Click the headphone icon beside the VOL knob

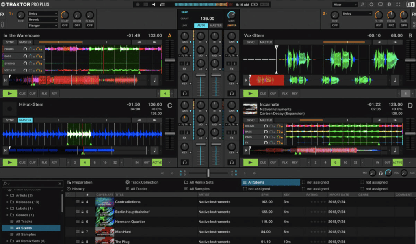(x=381, y=173)
